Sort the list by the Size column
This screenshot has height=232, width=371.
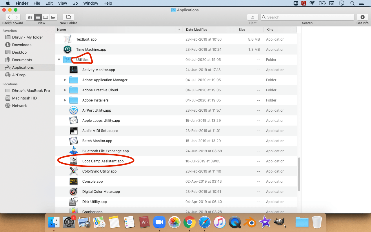(249, 30)
